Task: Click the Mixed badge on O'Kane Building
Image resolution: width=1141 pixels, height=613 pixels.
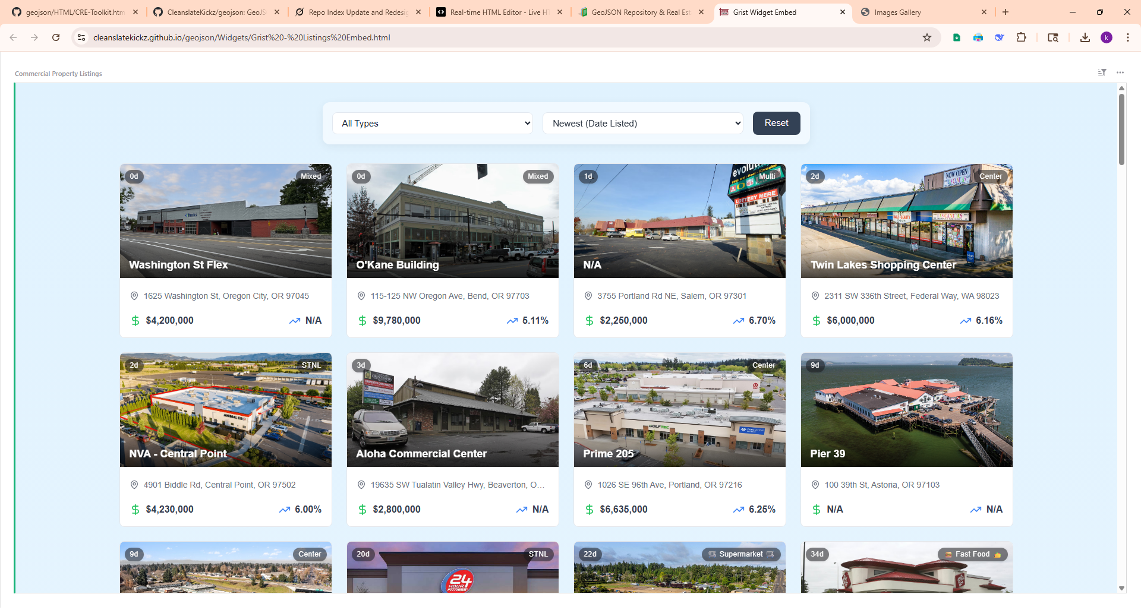Action: 538,176
